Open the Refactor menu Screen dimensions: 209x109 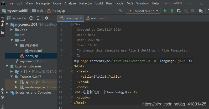click(x=86, y=3)
